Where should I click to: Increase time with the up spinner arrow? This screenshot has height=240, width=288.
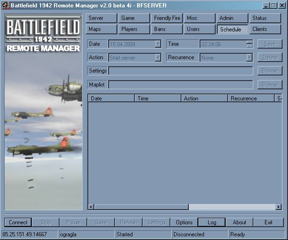[x=249, y=42]
